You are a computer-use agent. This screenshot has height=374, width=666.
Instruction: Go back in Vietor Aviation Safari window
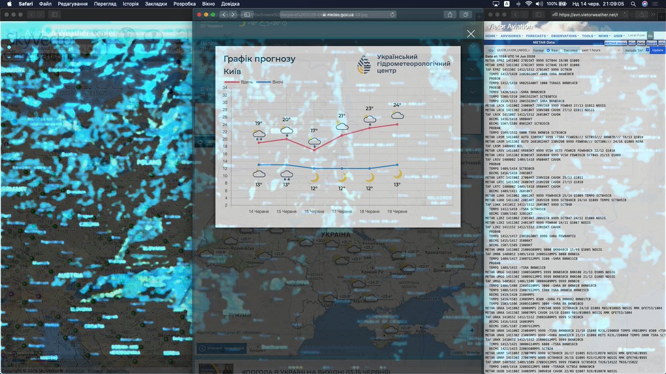pyautogui.click(x=516, y=14)
